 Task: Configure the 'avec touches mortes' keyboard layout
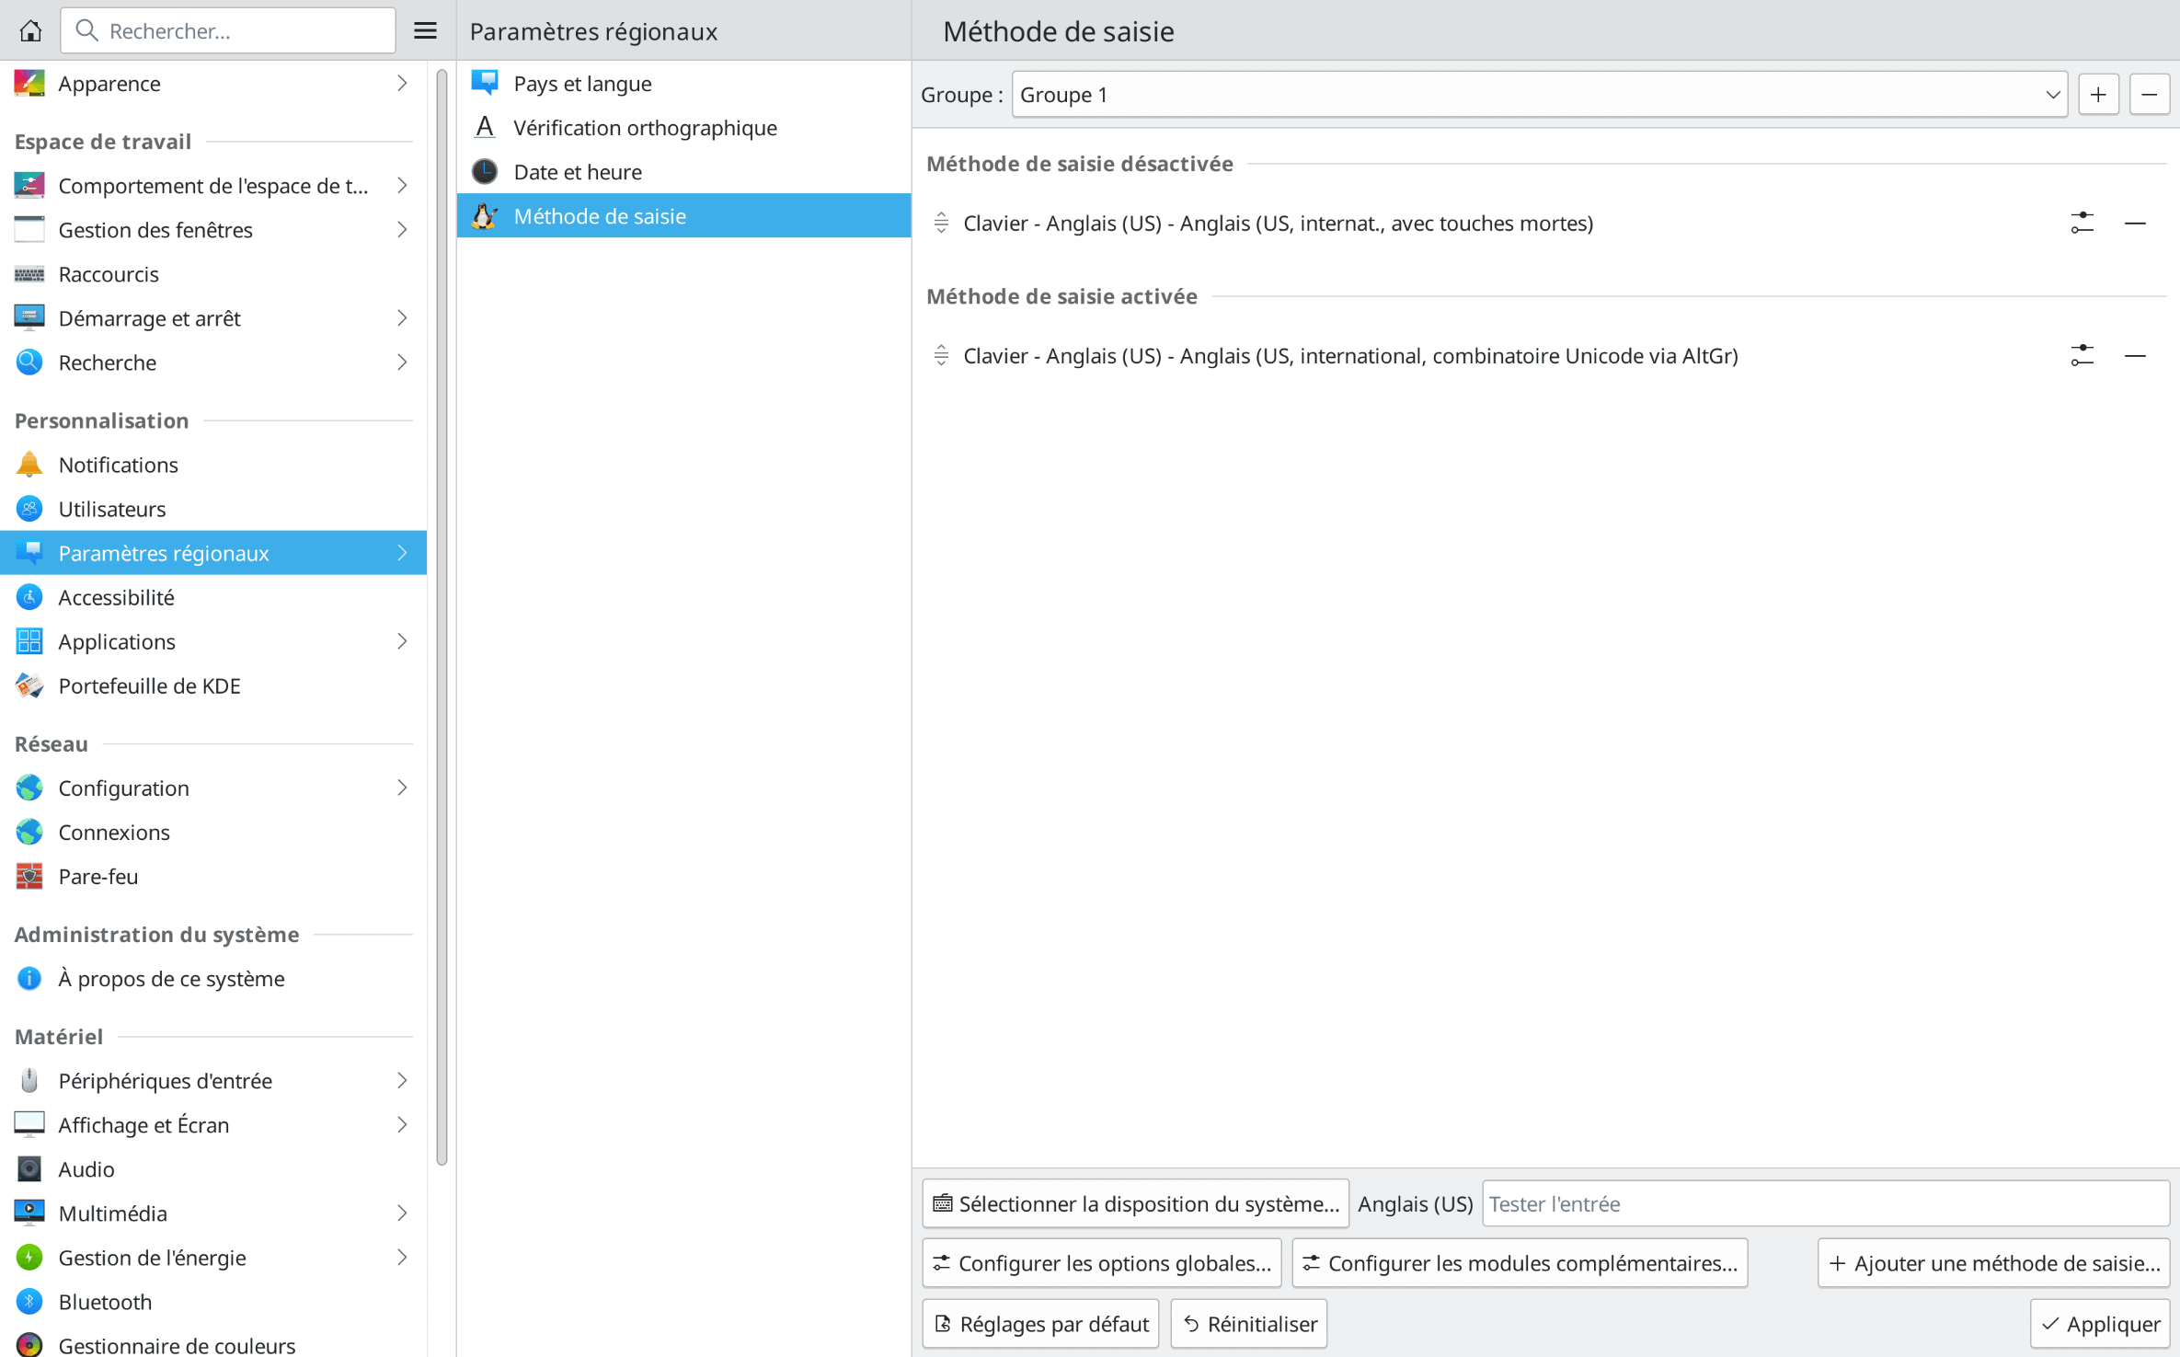(x=2082, y=223)
